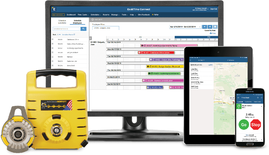Click the Current Pay Week calendar button

[215, 27]
